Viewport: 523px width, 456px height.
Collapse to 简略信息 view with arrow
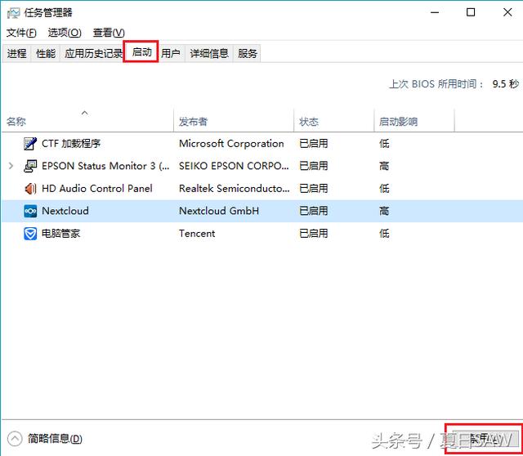(x=14, y=439)
